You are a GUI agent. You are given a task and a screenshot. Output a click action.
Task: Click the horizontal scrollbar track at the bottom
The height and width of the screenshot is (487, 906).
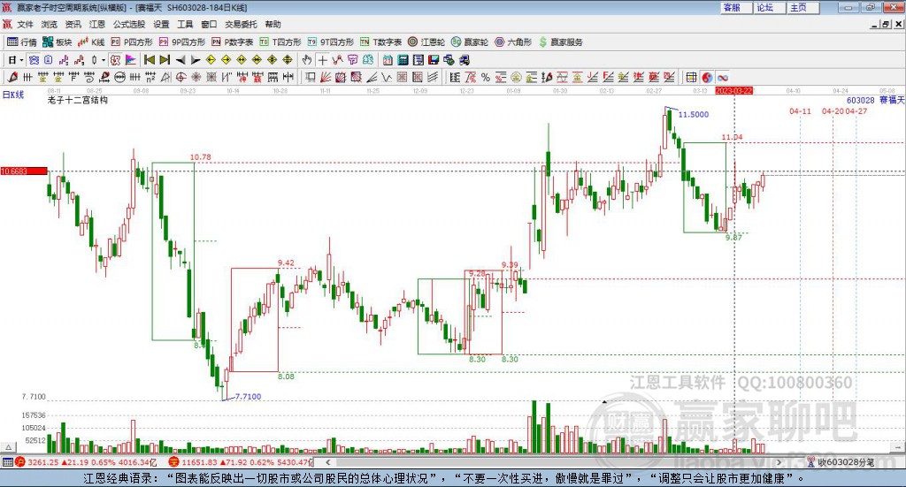(x=553, y=462)
